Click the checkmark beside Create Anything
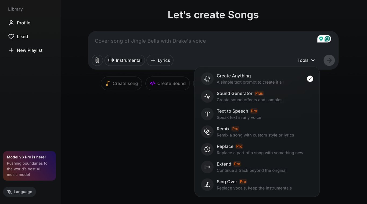 click(x=310, y=79)
